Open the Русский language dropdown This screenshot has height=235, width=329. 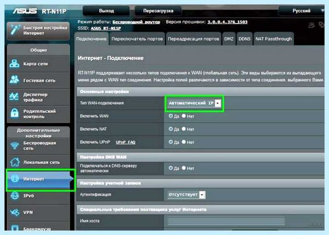coord(302,11)
